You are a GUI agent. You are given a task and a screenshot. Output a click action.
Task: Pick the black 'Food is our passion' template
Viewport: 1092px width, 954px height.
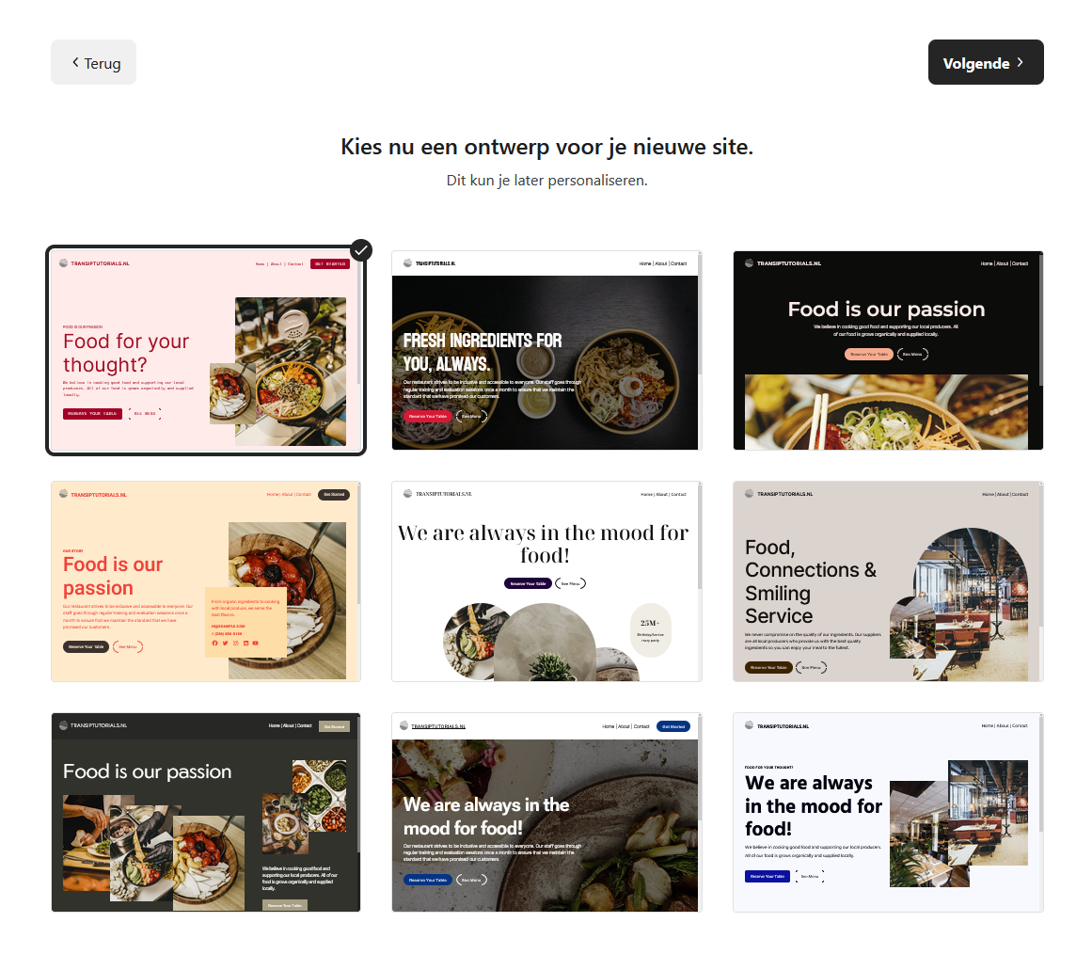point(888,351)
